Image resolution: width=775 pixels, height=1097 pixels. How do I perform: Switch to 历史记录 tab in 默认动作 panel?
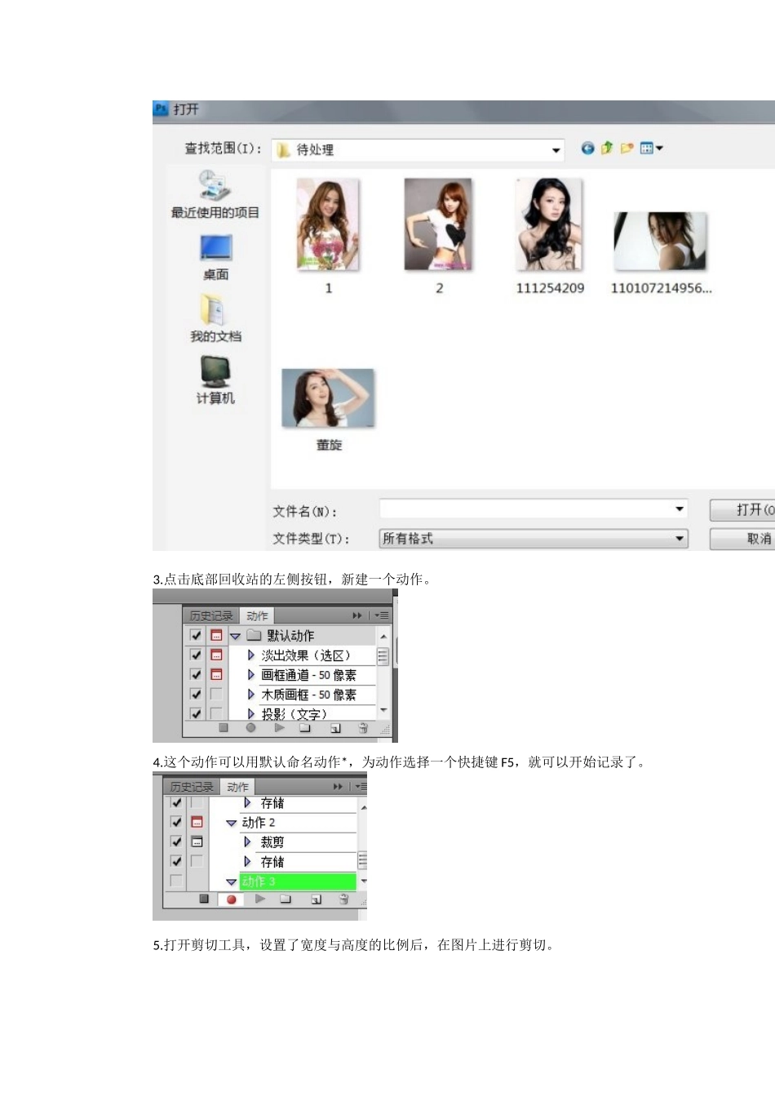[211, 616]
